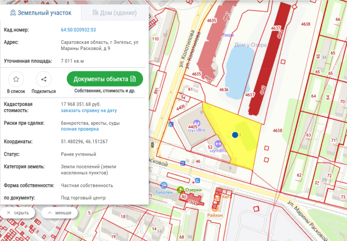
Task: Click Под торговый центр text
Action: click(x=83, y=198)
